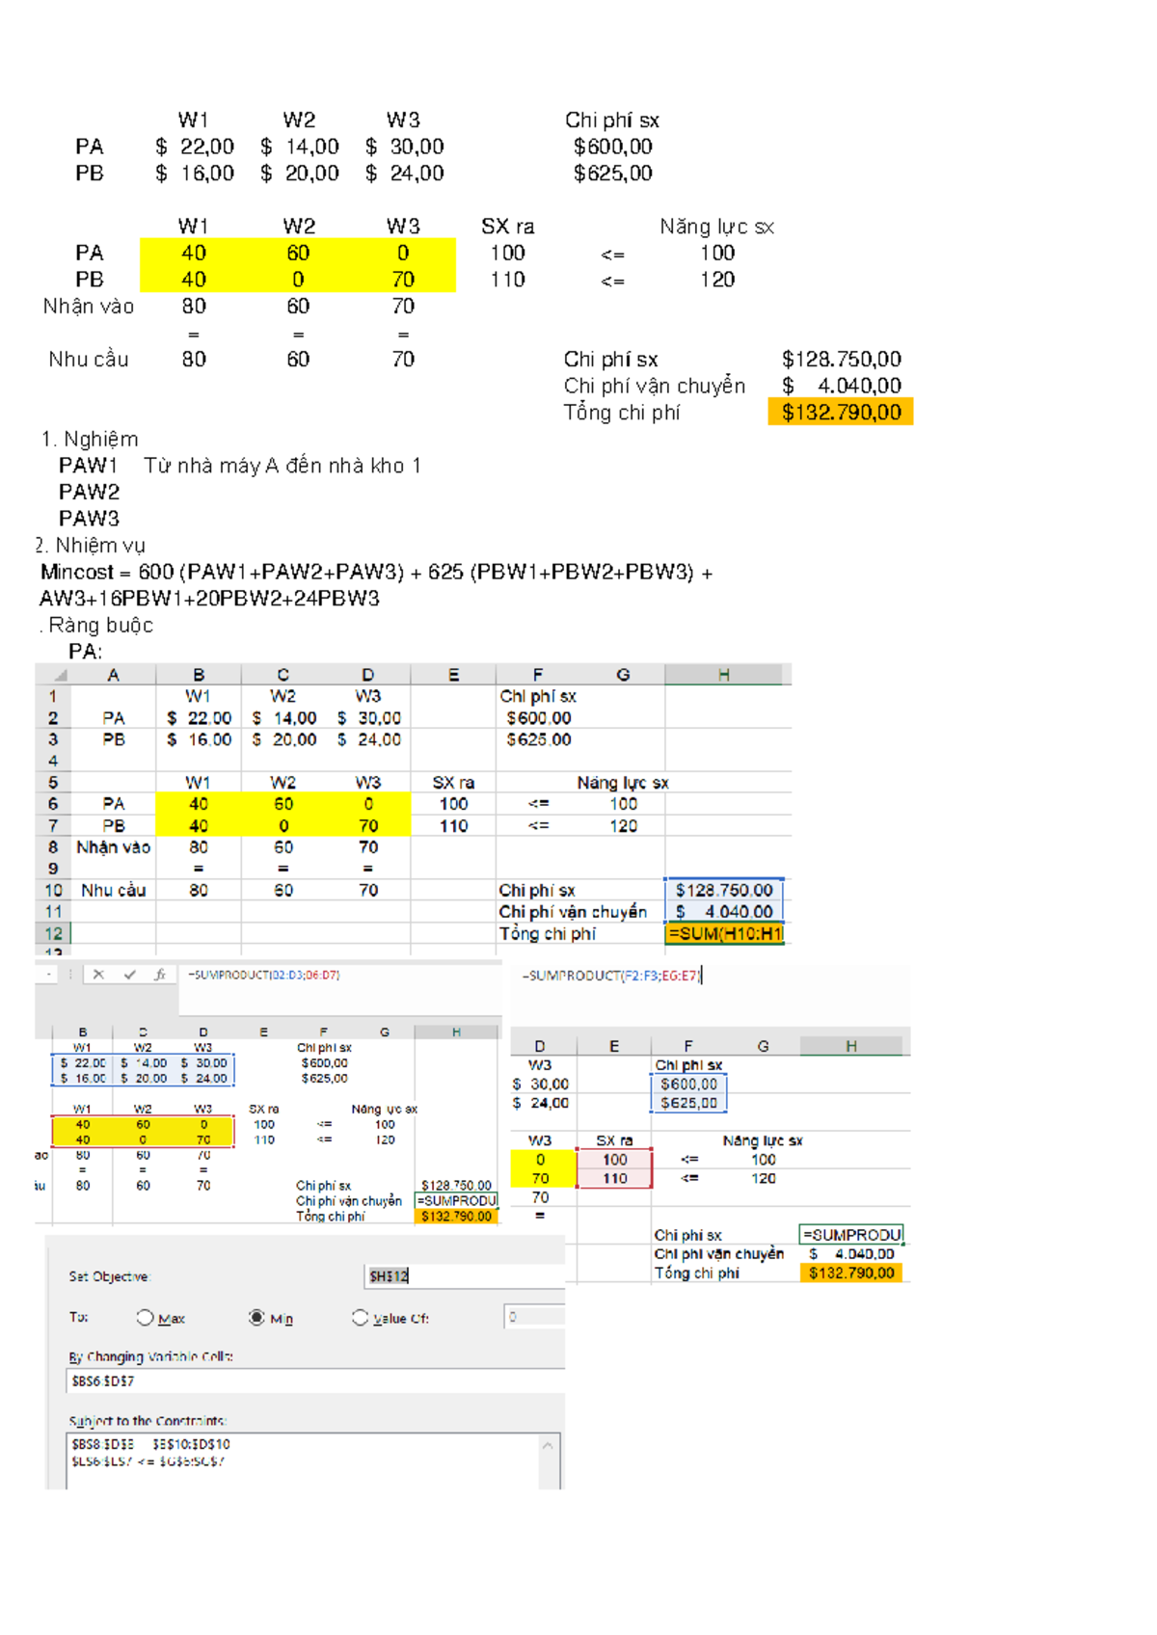Click the orange $132.790,00 total cost cell
Screen dimensions: 1157x1635
841,413
